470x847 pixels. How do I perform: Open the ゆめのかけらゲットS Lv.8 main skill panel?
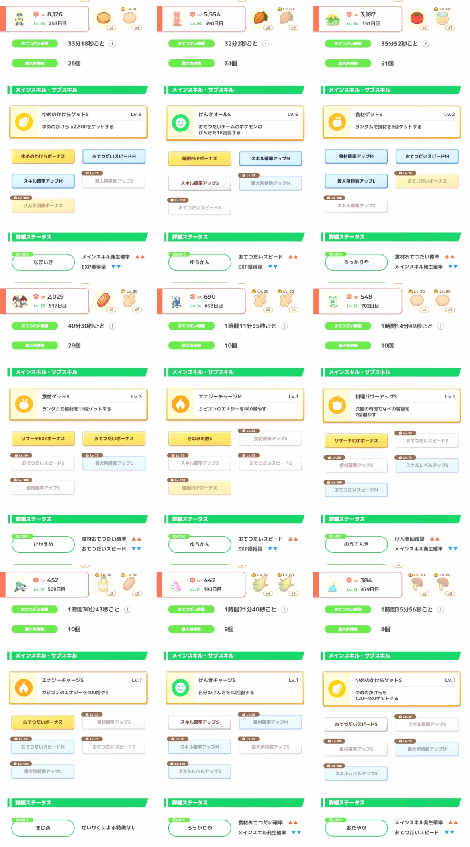point(78,122)
